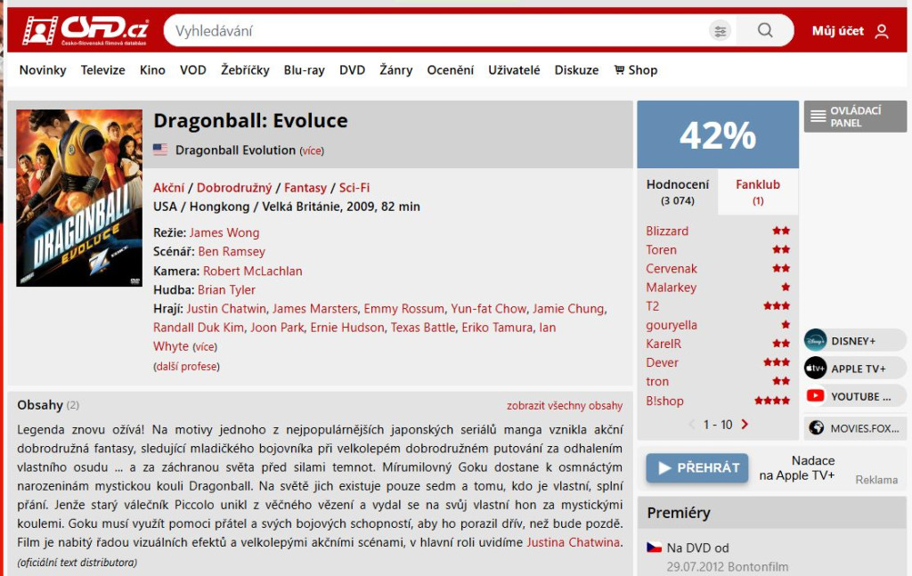Expand (další profese) in the crew section

pyautogui.click(x=189, y=366)
